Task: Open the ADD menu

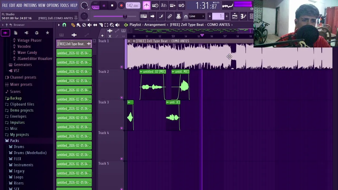Action: pyautogui.click(x=19, y=5)
